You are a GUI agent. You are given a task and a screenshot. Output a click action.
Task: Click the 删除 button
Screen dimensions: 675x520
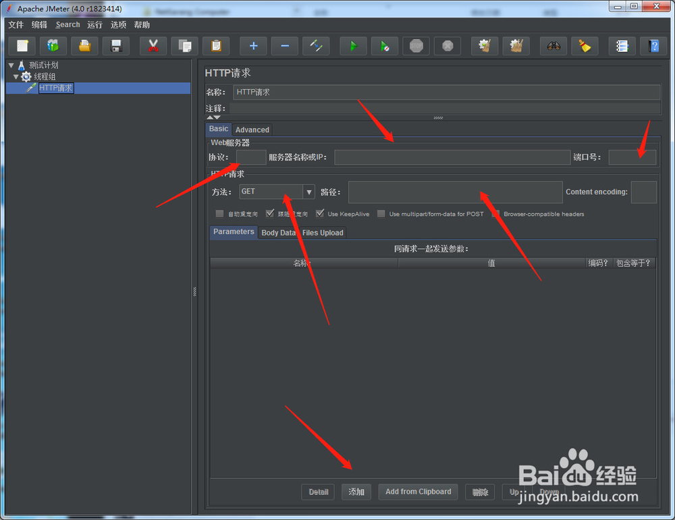click(481, 492)
